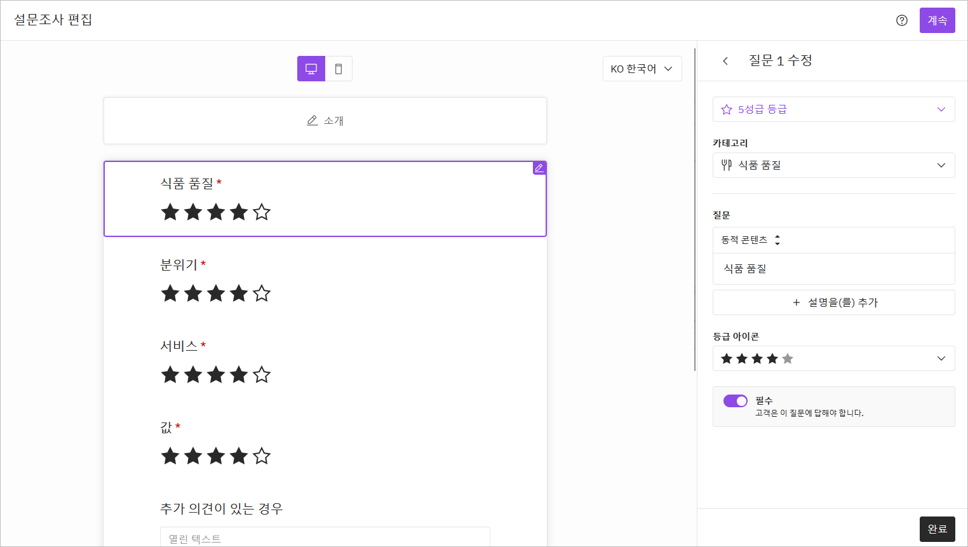The image size is (968, 547).
Task: Click the star icon in 5성급 등급 dropdown
Action: pos(727,109)
